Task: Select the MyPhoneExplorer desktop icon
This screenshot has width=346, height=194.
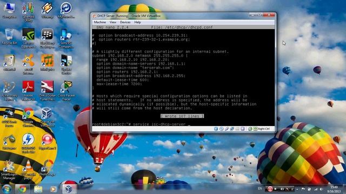Action: [x=66, y=11]
